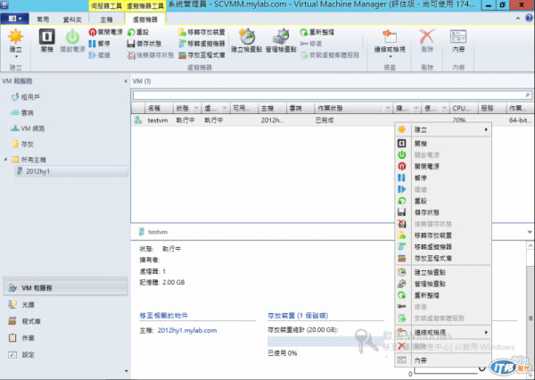Collapse the VM 和服務 navigation pane
The image size is (535, 380).
(125, 81)
